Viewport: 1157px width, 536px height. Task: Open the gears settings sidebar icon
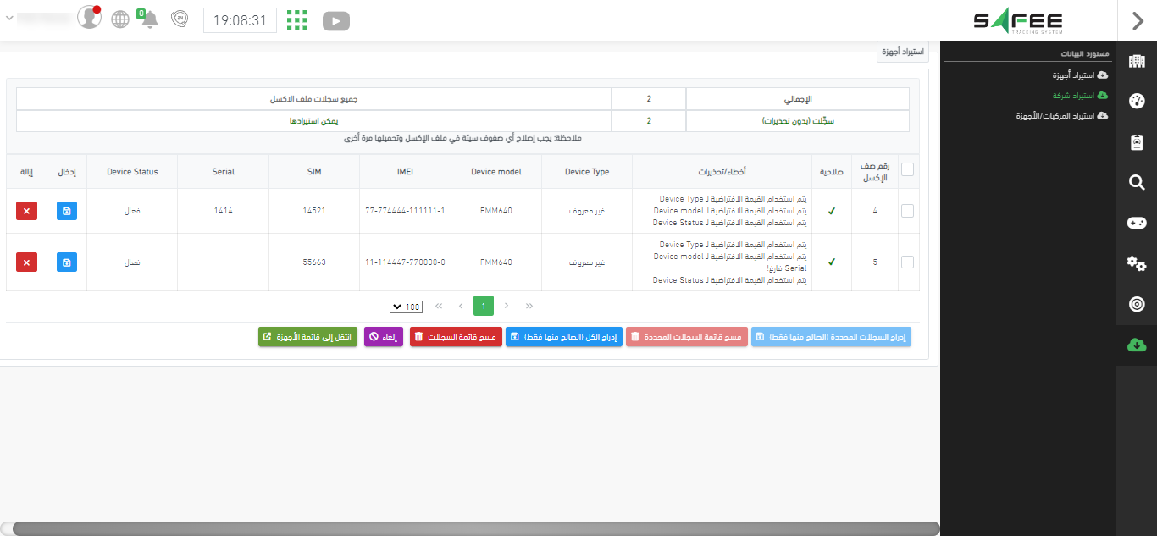[x=1137, y=263]
